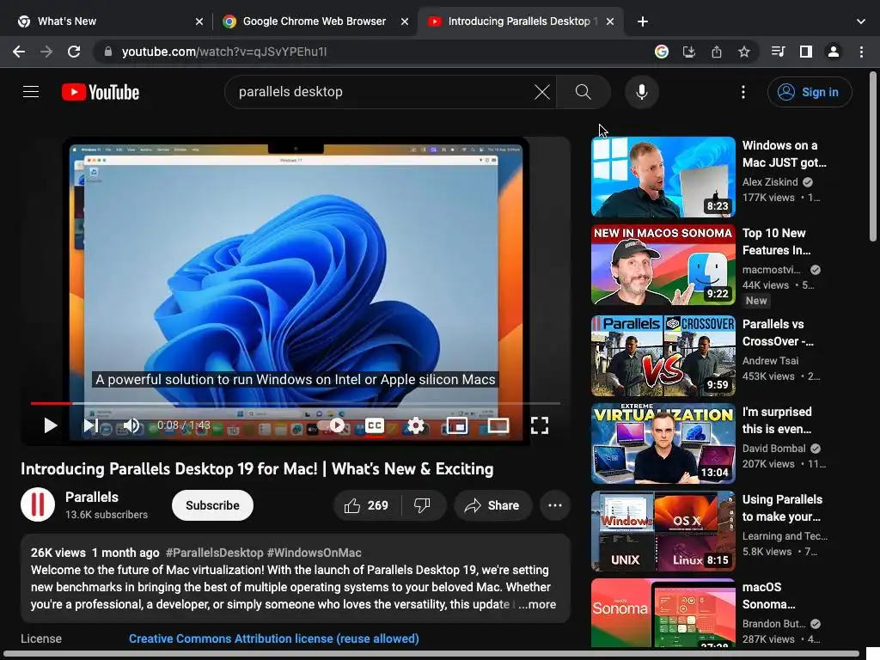Screen dimensions: 880x660
Task: Enable miniplayer mode
Action: (x=457, y=425)
